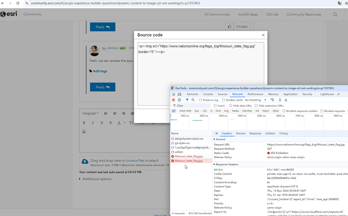Toggle the device toolbar icon in DevTools
The width and height of the screenshot is (348, 216).
point(179,94)
